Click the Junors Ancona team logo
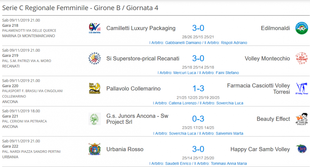 (95, 119)
